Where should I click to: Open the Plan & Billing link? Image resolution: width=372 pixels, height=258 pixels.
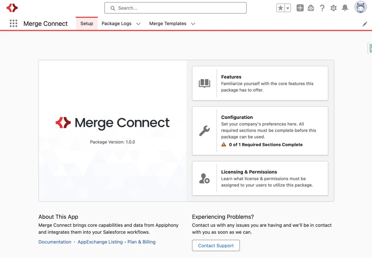coord(141,242)
